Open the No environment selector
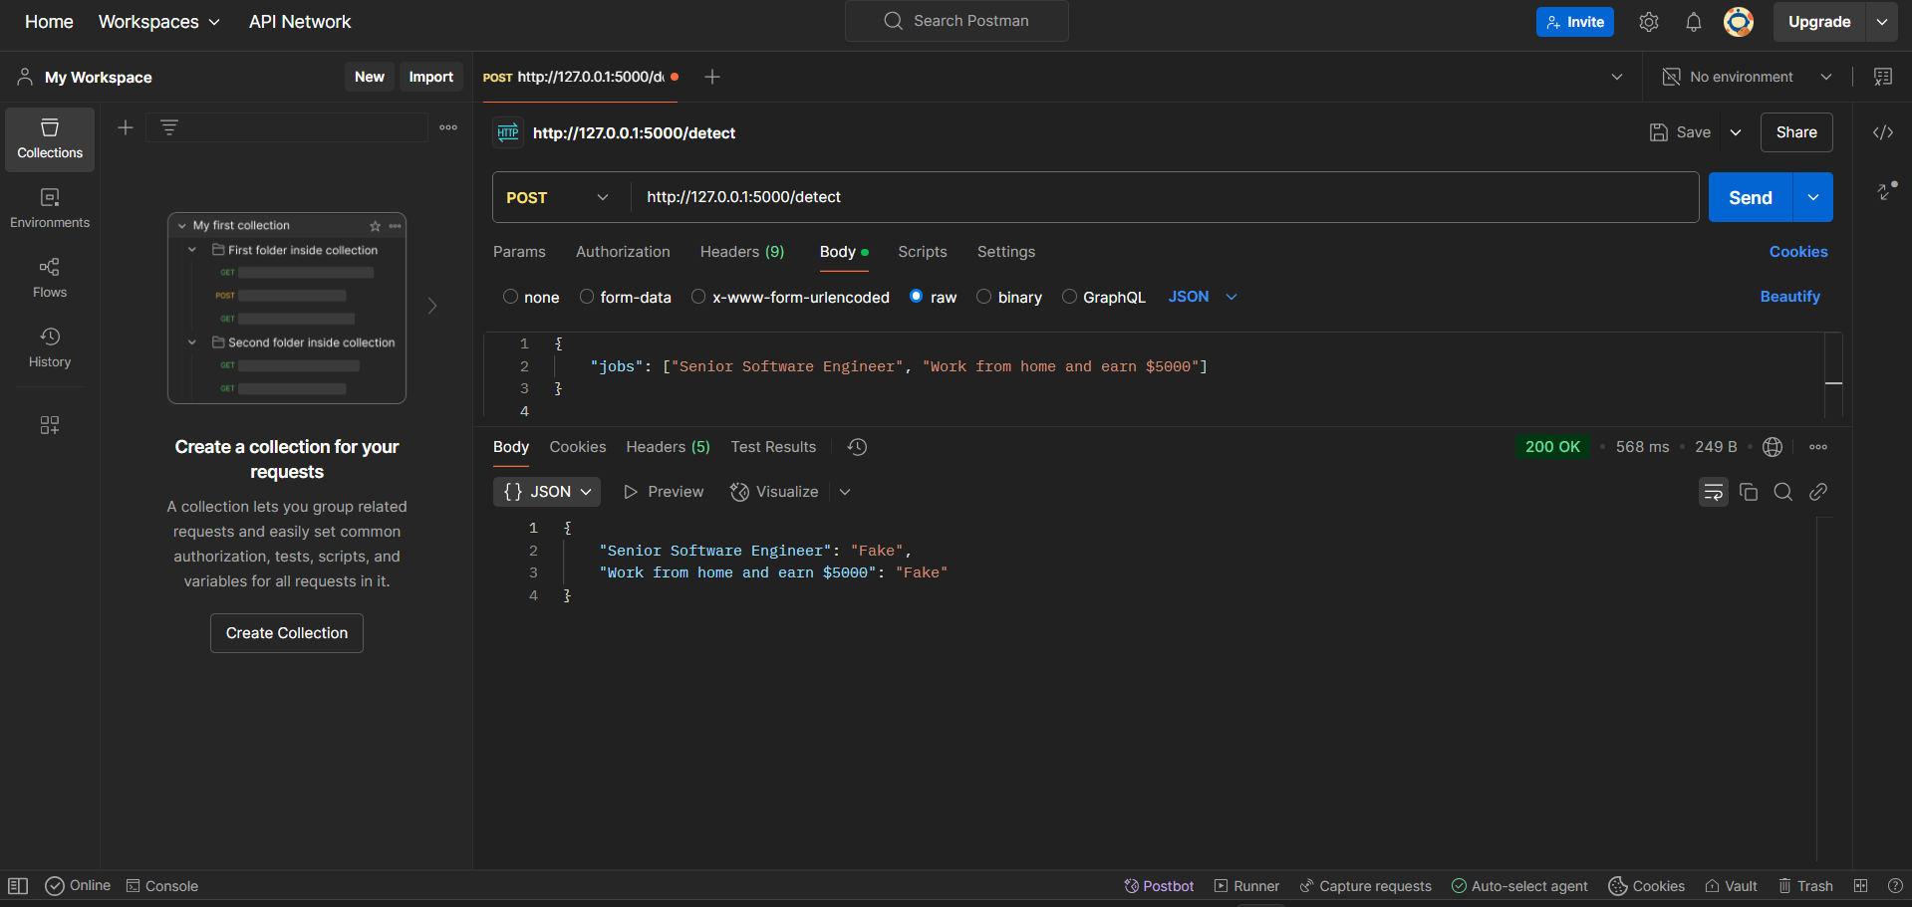The height and width of the screenshot is (907, 1912). pos(1747,77)
